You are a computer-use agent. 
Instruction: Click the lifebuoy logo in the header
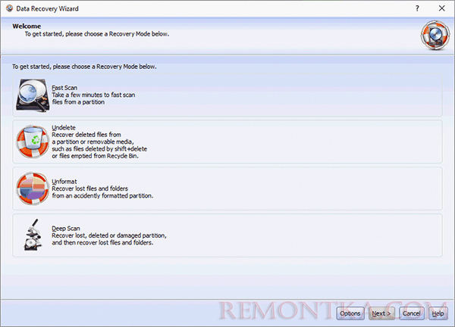click(x=433, y=34)
